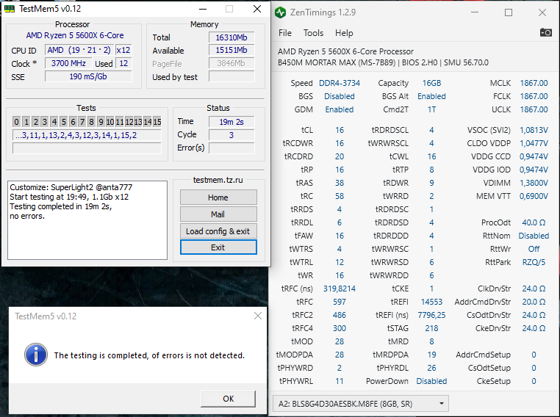Click the tCL value 16
Viewport: 560px width, 417px height.
pos(340,130)
